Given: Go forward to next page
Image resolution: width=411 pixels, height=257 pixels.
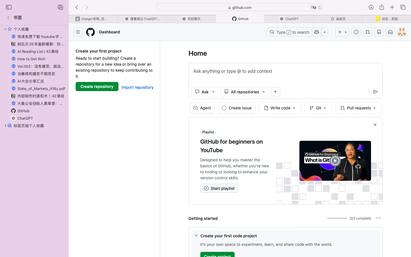Looking at the screenshot, I should 87,7.
